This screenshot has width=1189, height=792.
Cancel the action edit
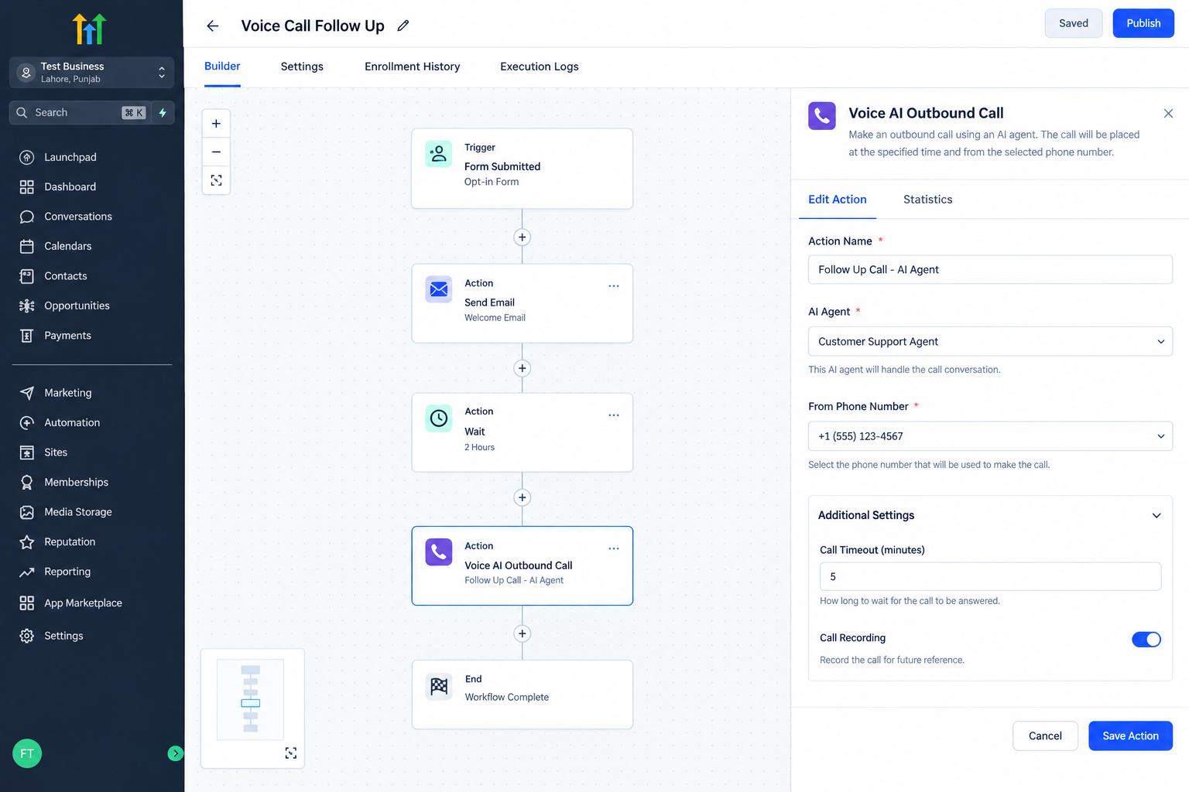pyautogui.click(x=1045, y=736)
